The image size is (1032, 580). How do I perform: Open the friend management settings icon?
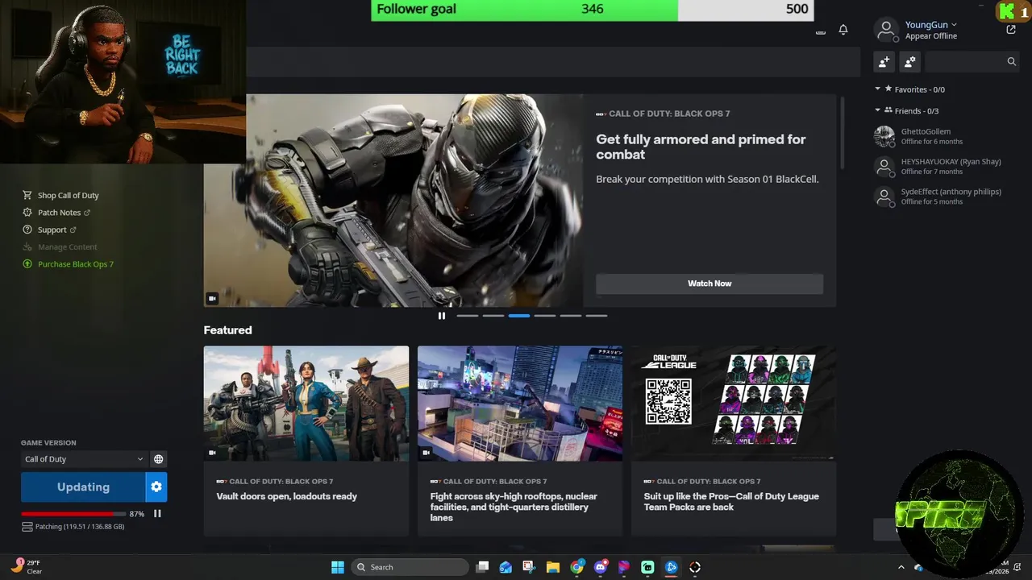coord(910,61)
